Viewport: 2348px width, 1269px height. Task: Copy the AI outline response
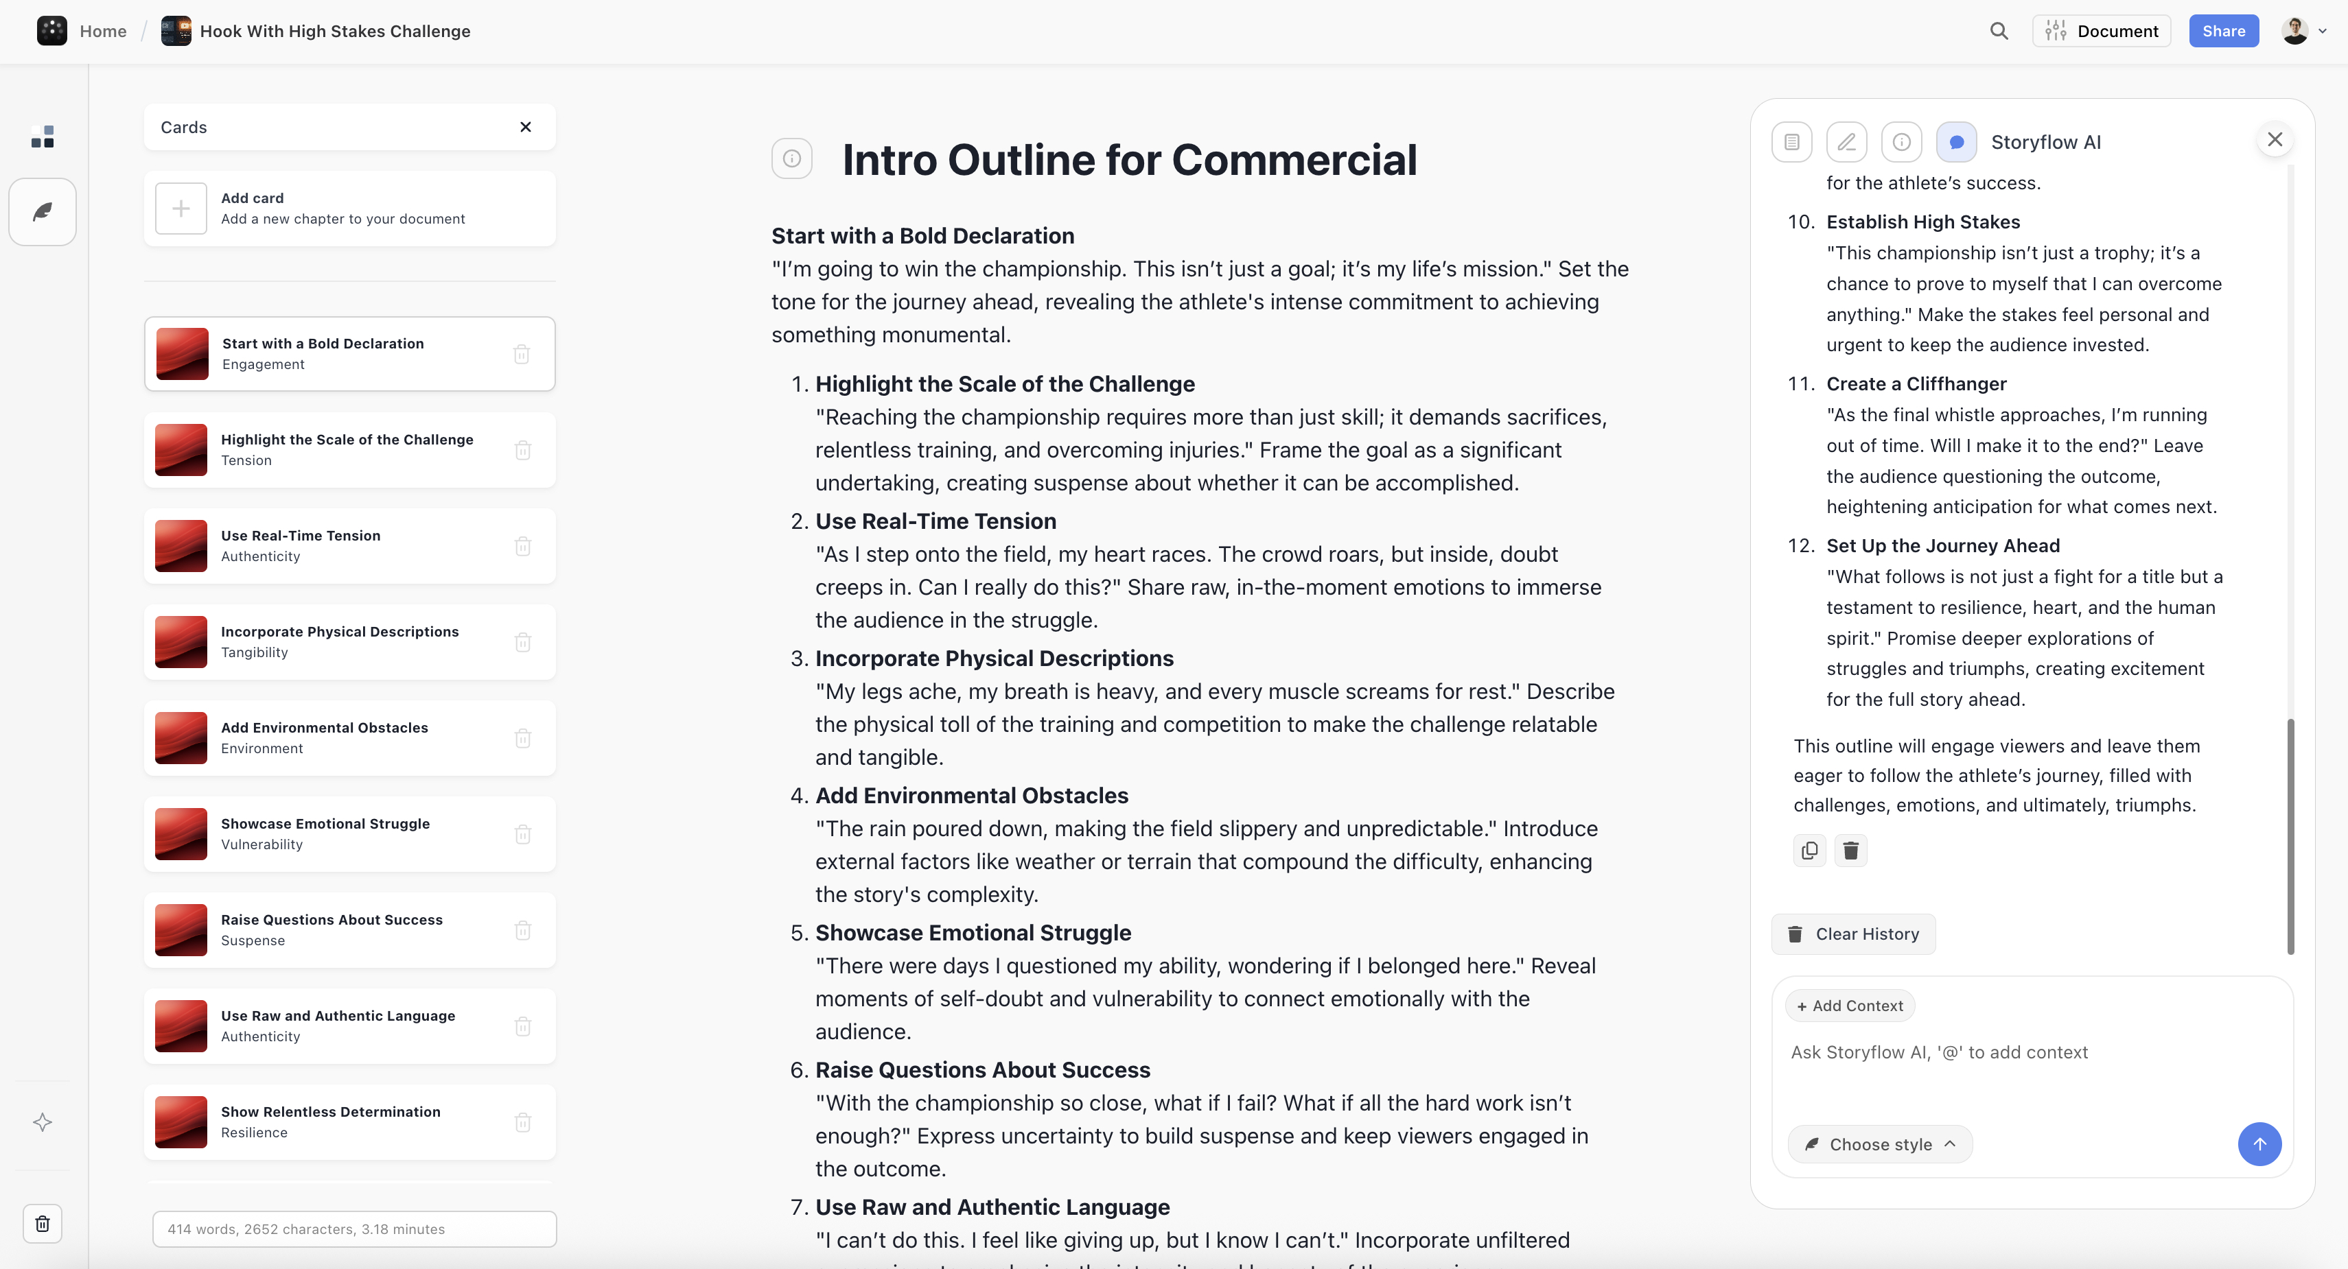pos(1809,850)
